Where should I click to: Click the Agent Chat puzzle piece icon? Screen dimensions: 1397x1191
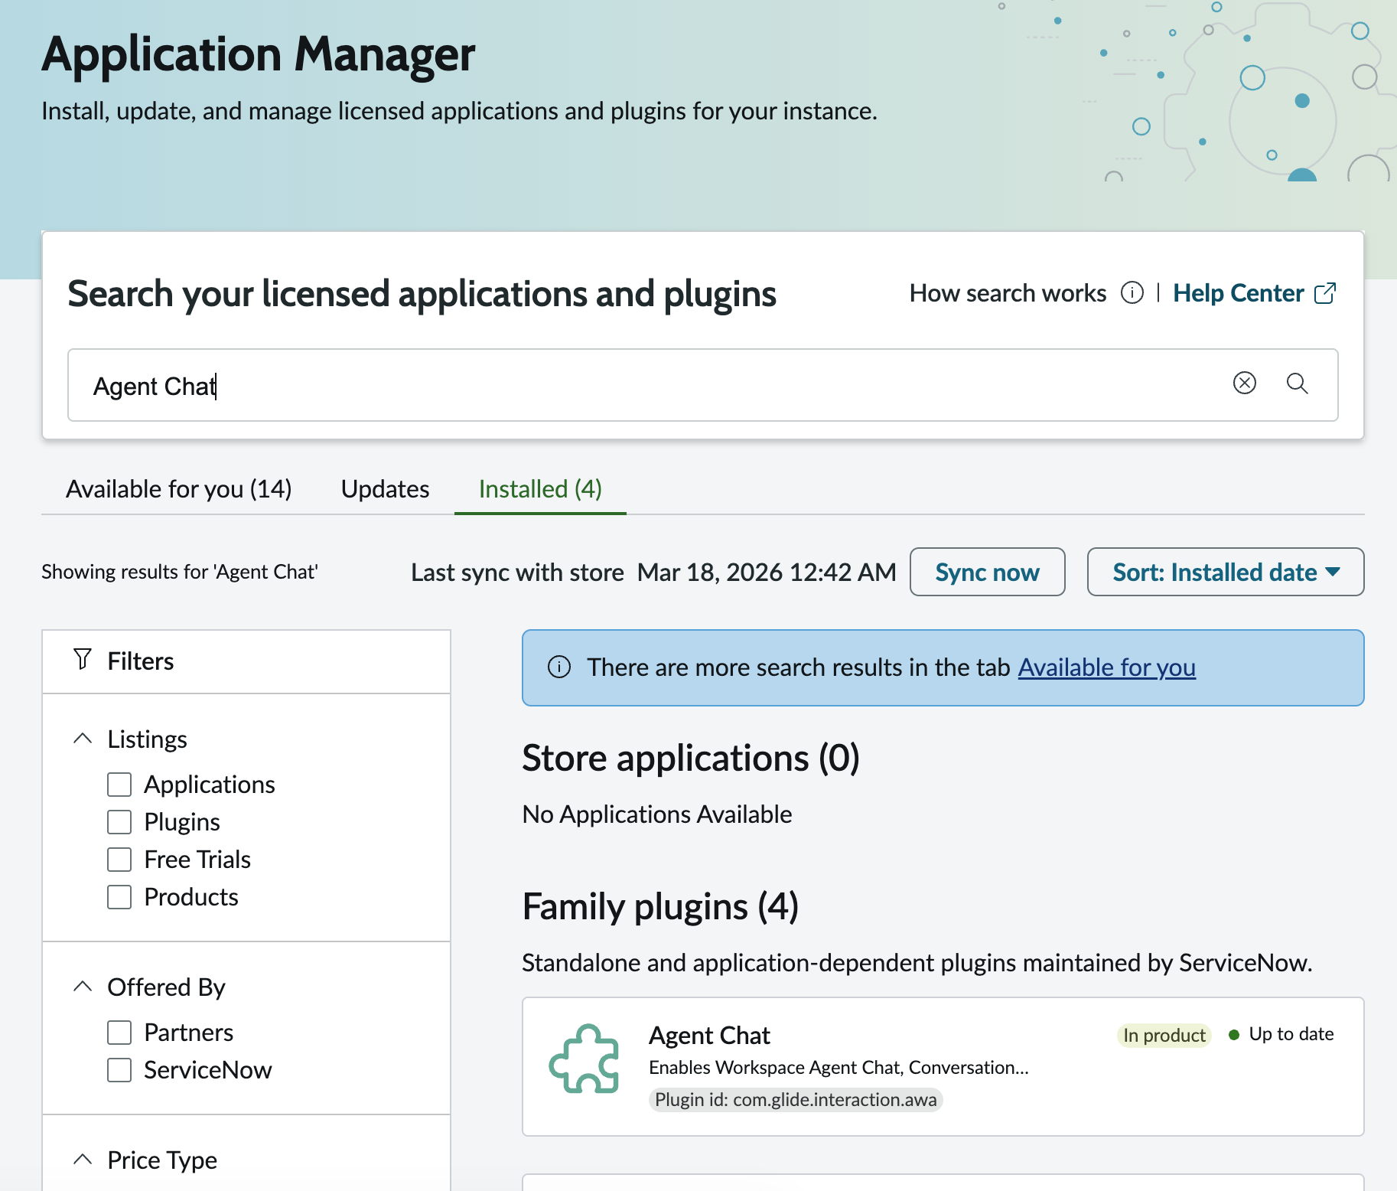[x=585, y=1059]
